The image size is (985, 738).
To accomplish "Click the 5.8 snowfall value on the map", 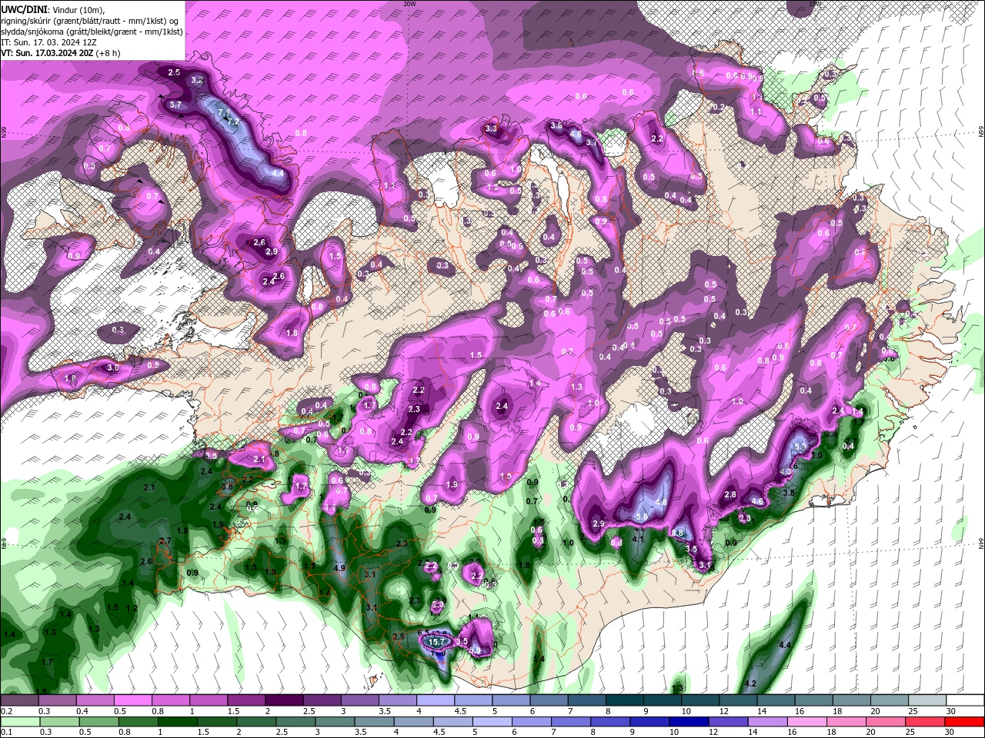I will pos(642,518).
